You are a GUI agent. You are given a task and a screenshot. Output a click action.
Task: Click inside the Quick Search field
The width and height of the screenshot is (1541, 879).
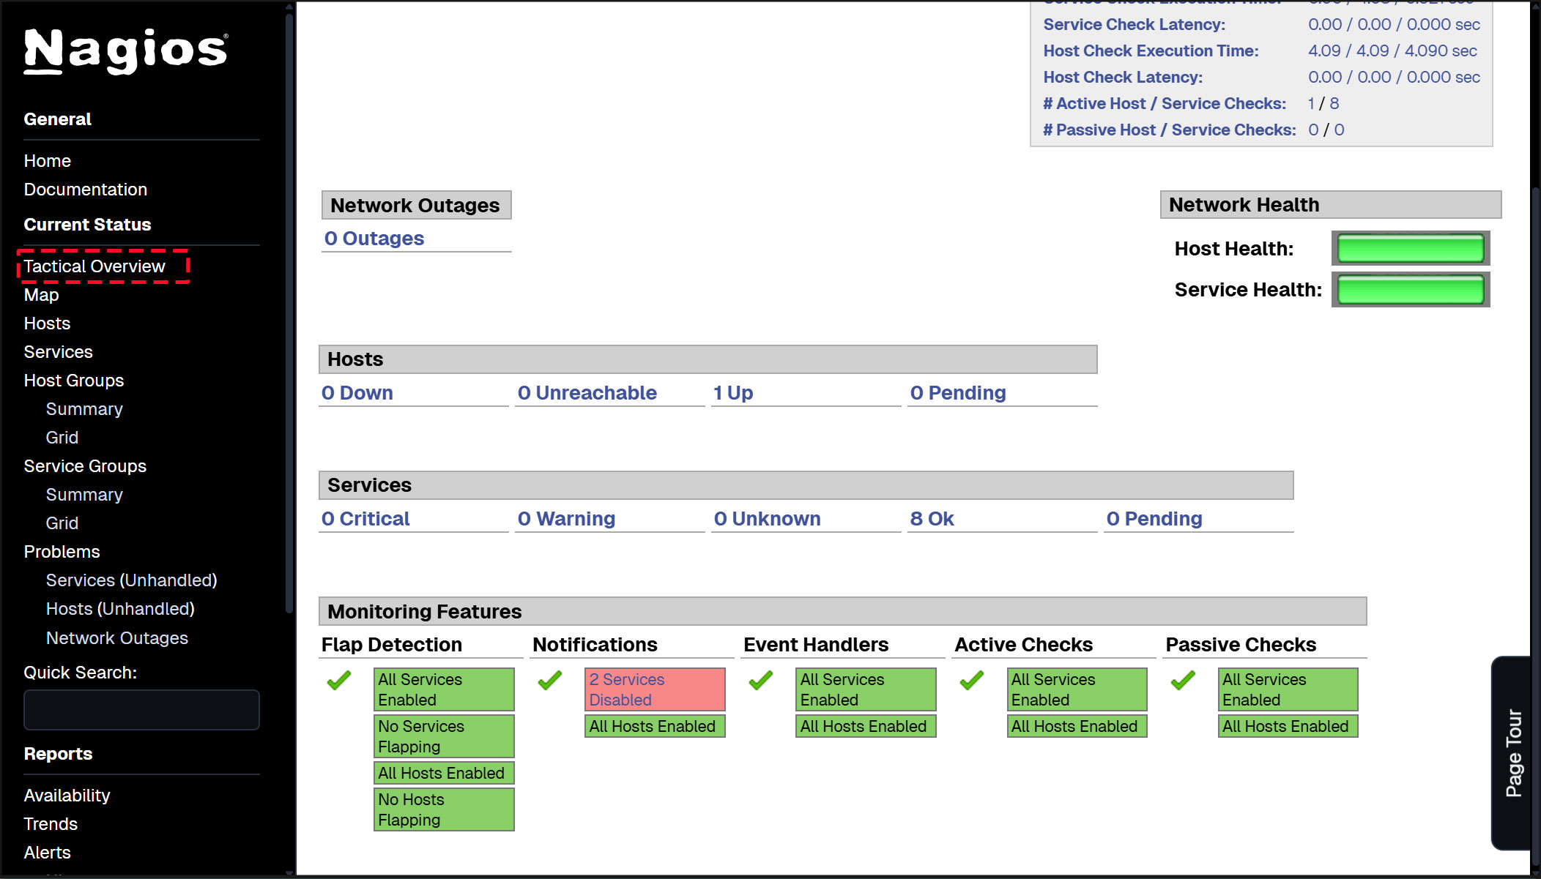[x=141, y=710]
